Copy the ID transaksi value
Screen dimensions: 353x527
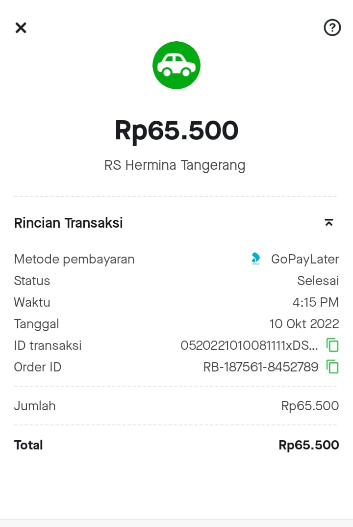pyautogui.click(x=333, y=345)
